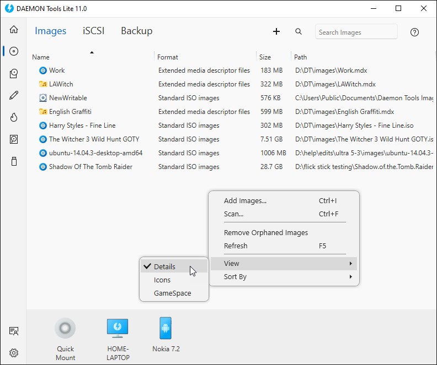Sort by the Name column header
Viewport: 437px width, 365px height.
41,57
